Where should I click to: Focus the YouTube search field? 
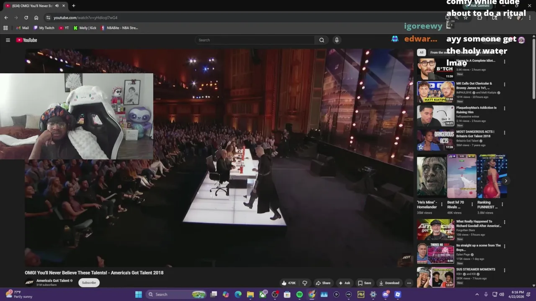(x=255, y=40)
